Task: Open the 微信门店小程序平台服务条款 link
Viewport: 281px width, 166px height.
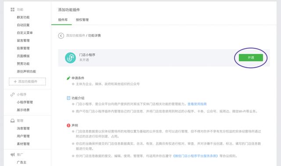Action: (196, 156)
